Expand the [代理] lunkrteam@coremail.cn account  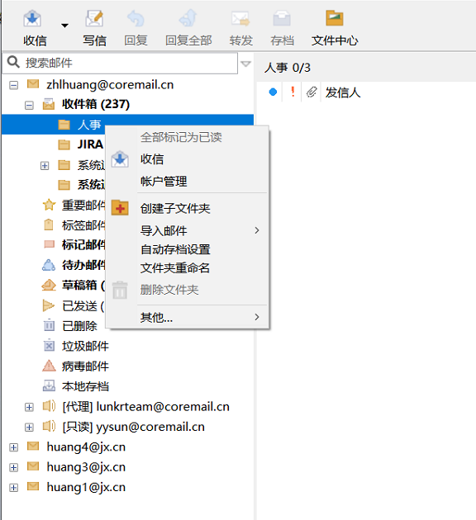(29, 407)
